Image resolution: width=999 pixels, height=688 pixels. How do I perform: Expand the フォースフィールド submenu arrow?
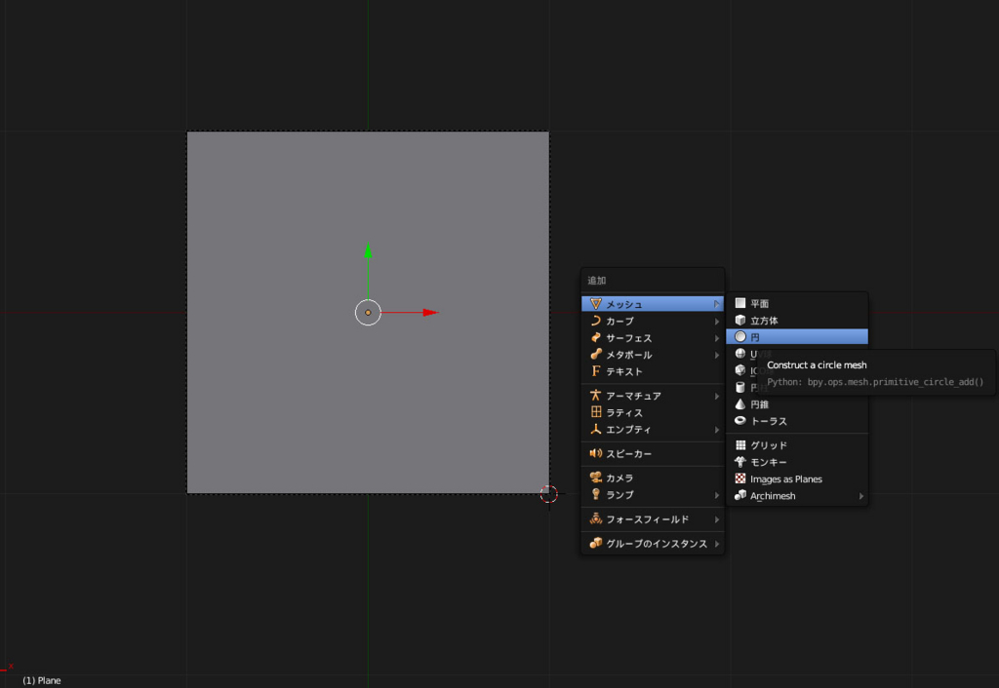coord(717,519)
